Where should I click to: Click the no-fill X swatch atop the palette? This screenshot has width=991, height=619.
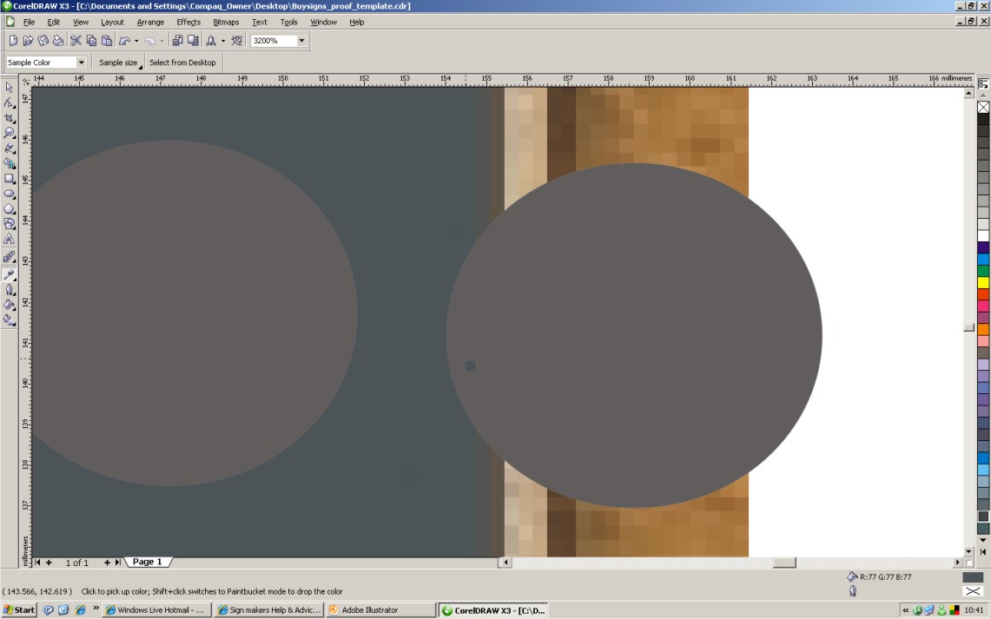[983, 107]
